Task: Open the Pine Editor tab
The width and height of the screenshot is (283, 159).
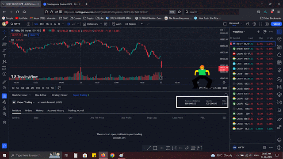Action: click(41, 95)
